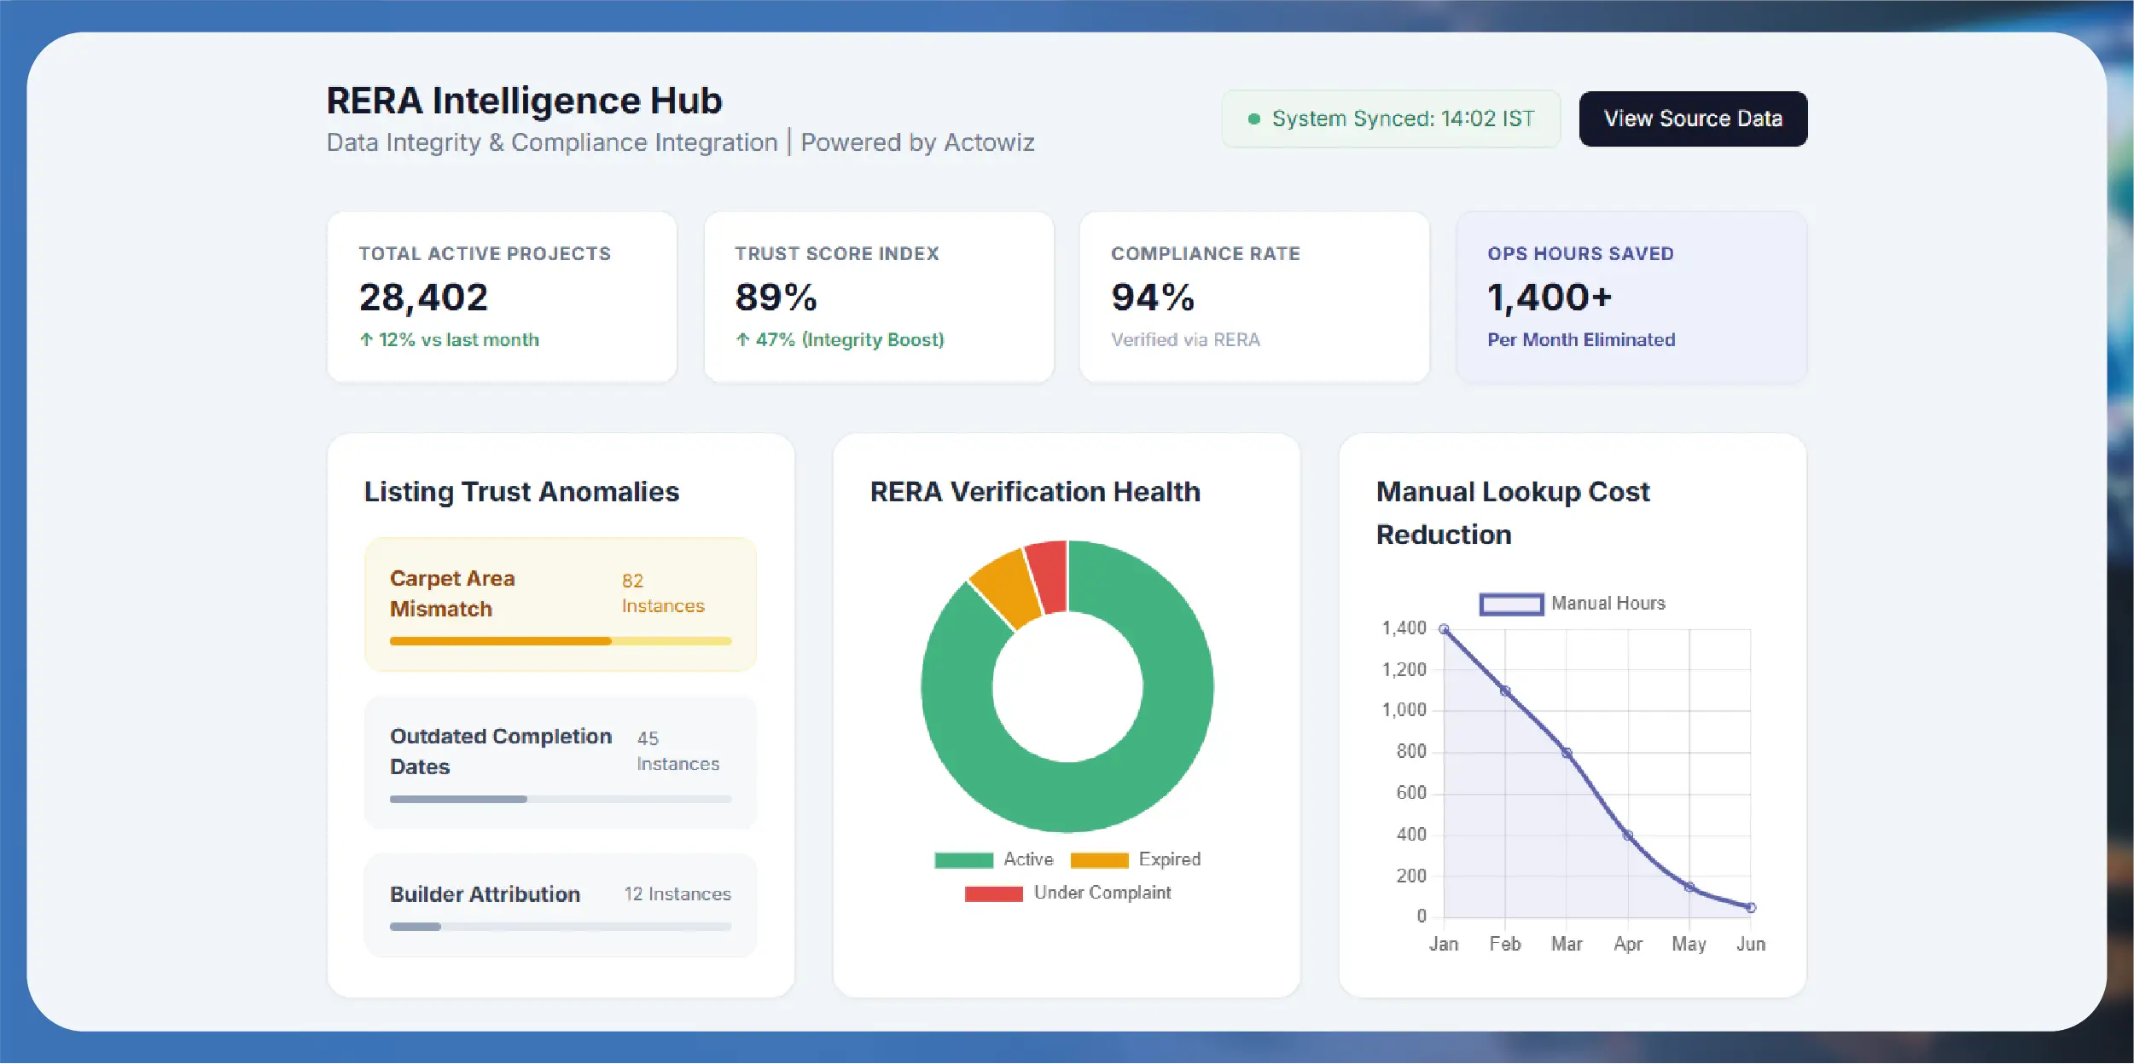This screenshot has height=1064, width=2134.
Task: Open the Outdated Completion Dates anomaly card
Action: pyautogui.click(x=561, y=762)
